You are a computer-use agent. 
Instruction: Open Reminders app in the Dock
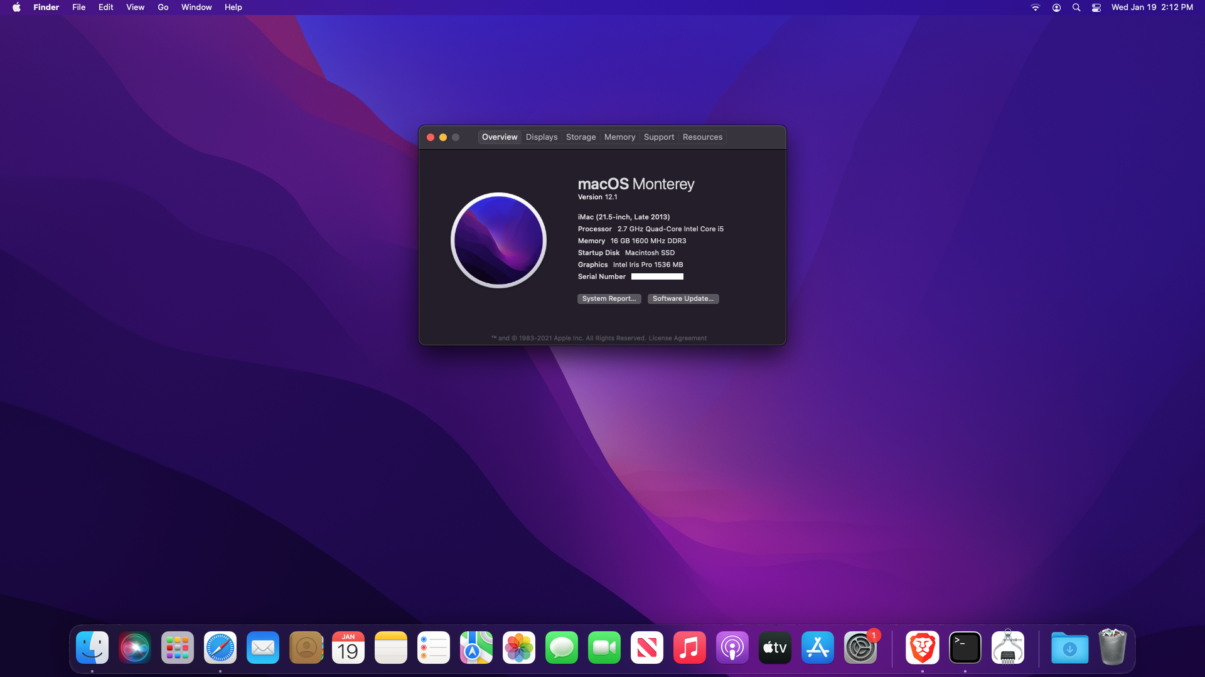(x=434, y=648)
